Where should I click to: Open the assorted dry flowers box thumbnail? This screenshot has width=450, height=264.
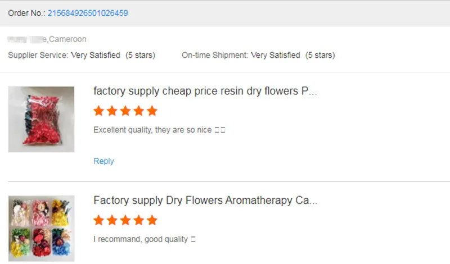41,228
